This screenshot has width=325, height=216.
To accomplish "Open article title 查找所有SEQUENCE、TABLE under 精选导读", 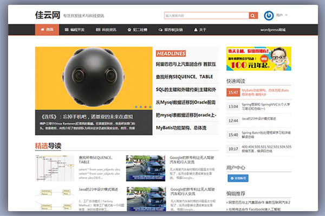I will click(x=95, y=160).
